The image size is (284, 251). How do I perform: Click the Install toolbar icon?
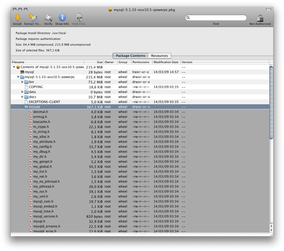coord(17,18)
